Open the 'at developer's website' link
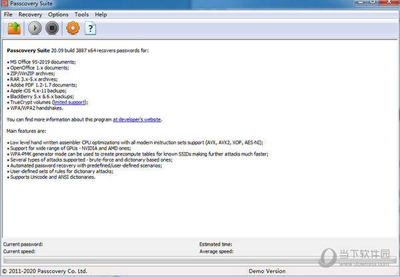This screenshot has width=400, height=277. [x=137, y=119]
